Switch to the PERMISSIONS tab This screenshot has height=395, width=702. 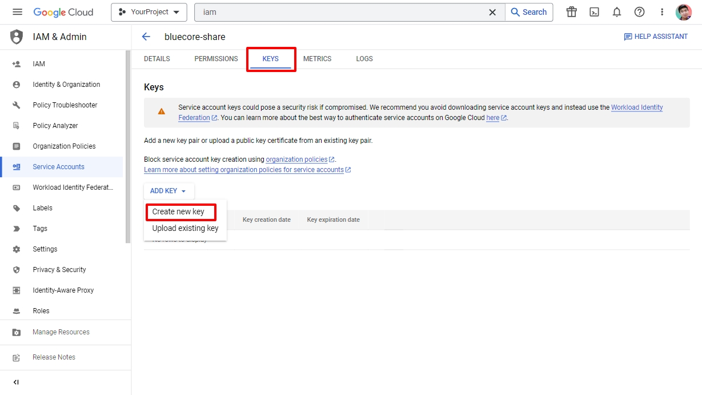(x=216, y=59)
